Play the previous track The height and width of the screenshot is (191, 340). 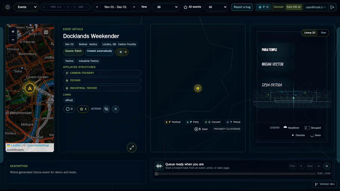(292, 166)
